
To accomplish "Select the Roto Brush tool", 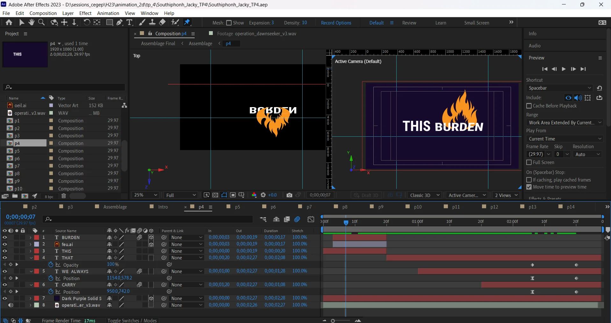I will (x=175, y=22).
